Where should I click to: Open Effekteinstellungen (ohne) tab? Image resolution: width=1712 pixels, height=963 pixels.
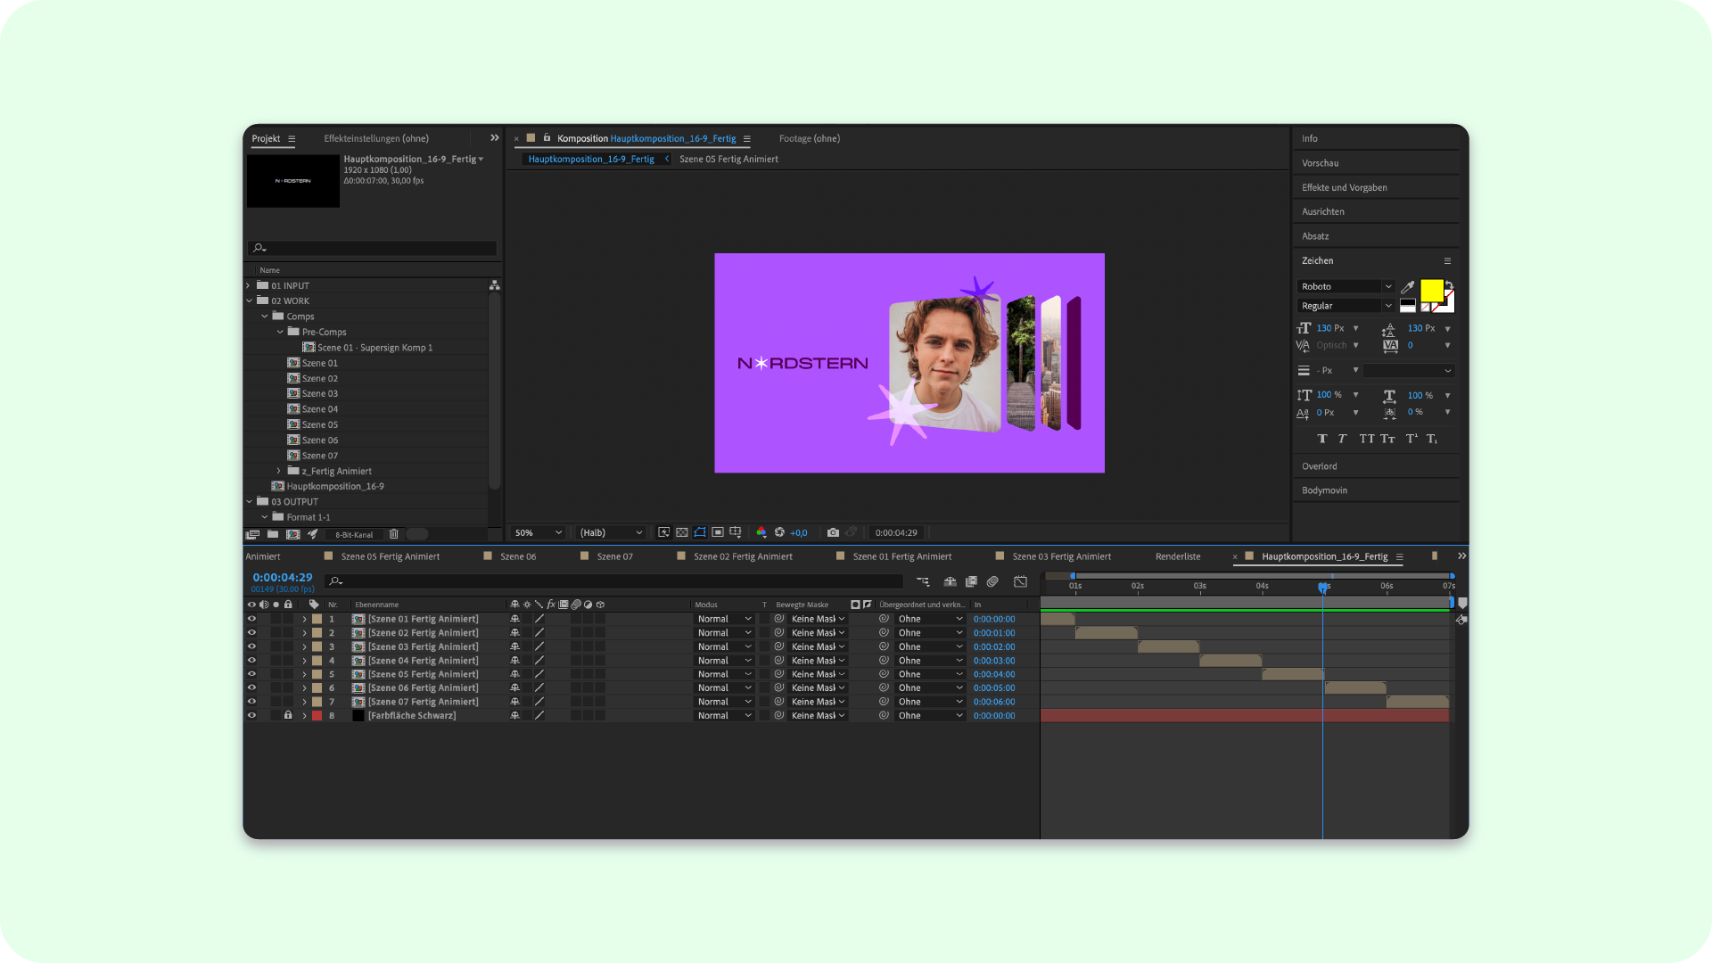pyautogui.click(x=376, y=138)
